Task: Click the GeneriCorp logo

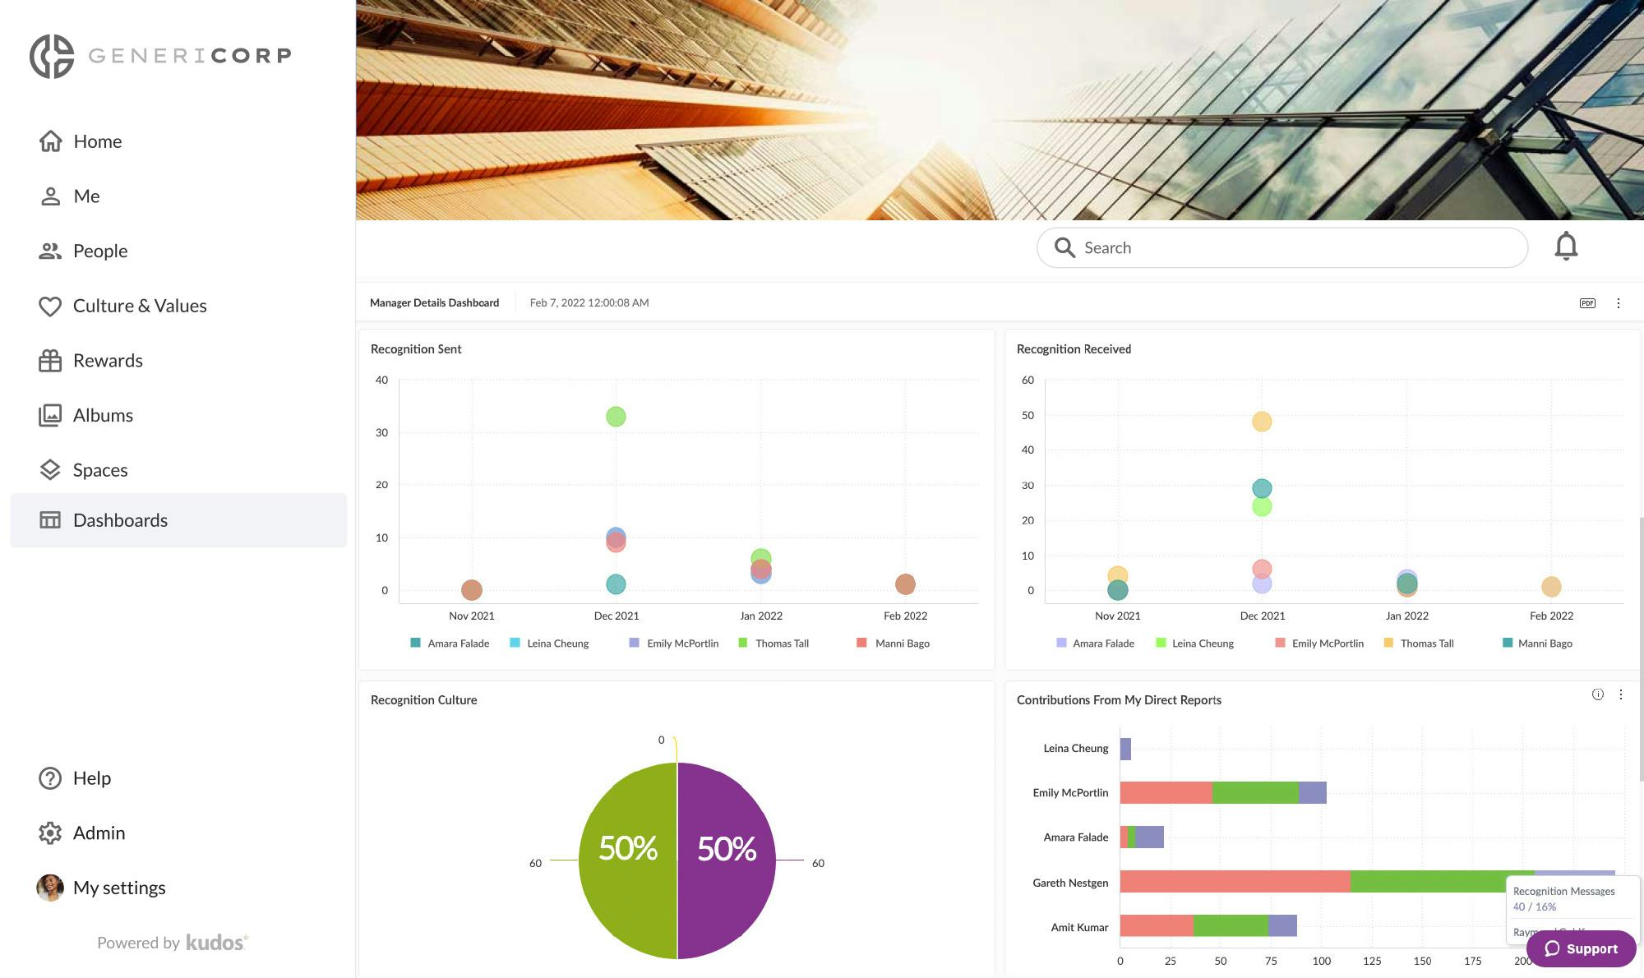Action: click(160, 56)
